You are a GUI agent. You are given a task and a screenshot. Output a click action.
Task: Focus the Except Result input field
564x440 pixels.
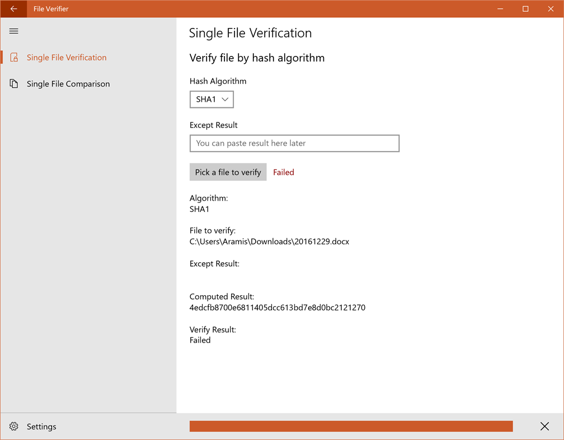pyautogui.click(x=294, y=143)
